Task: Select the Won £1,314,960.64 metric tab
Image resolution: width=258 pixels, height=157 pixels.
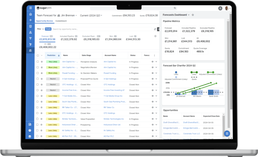Action: 113,38
